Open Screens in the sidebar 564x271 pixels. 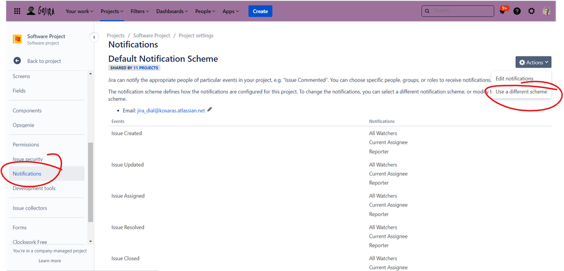point(21,76)
